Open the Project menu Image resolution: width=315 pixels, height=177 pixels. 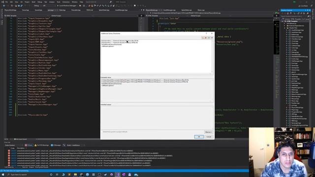27,2
